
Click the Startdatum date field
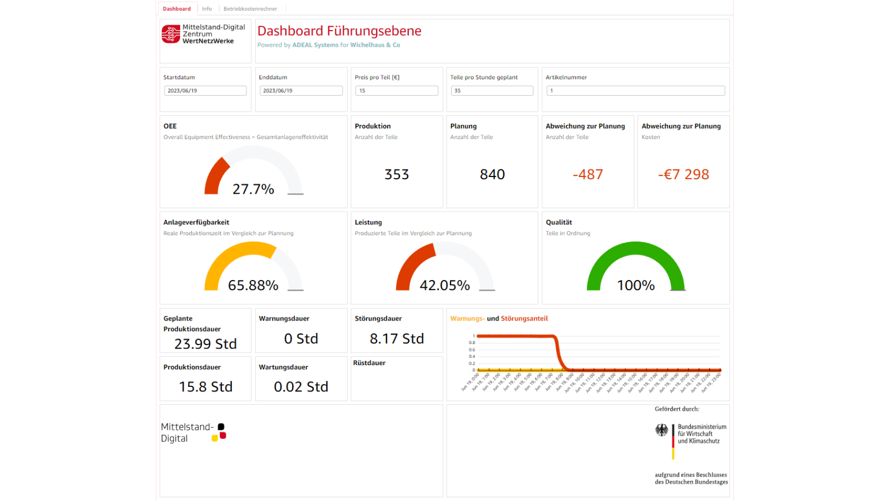click(x=205, y=91)
